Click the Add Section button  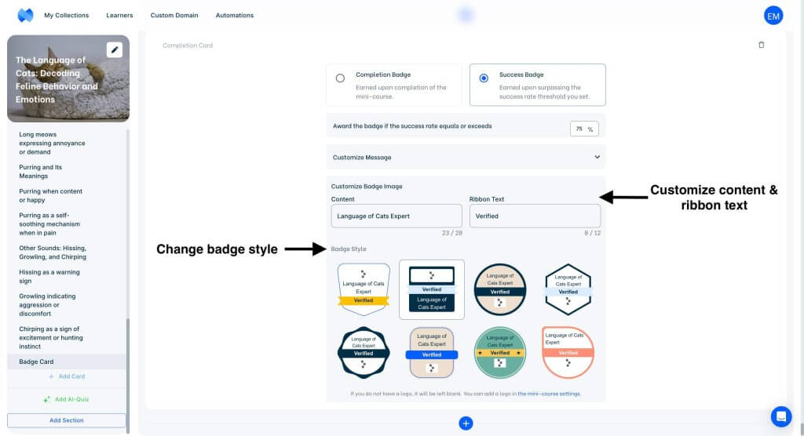(x=67, y=420)
